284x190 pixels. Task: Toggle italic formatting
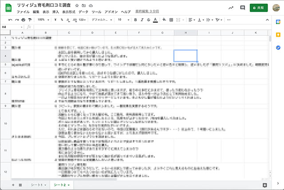click(x=142, y=20)
